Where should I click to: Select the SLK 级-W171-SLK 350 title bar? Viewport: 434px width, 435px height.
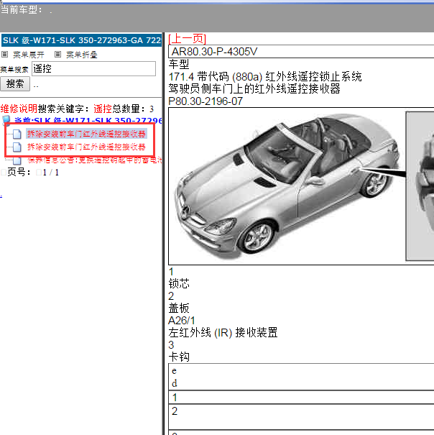(81, 40)
